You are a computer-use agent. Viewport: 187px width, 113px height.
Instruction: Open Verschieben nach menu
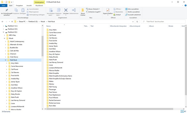tap(51, 12)
